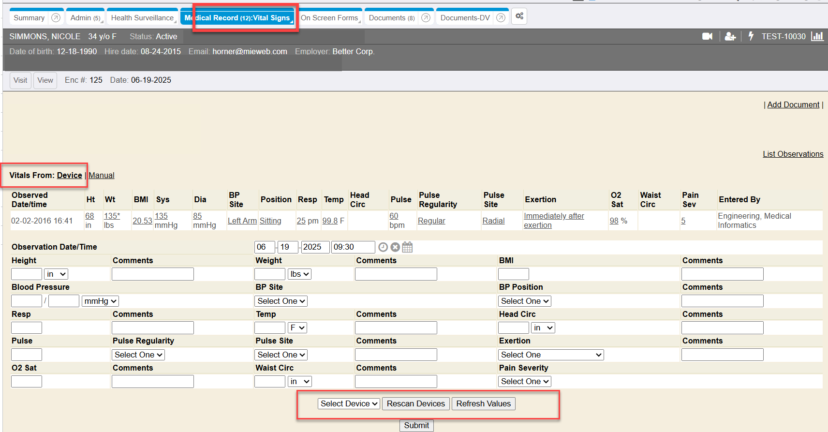Open the calendar date picker icon
Screen dimensions: 828x432
408,247
